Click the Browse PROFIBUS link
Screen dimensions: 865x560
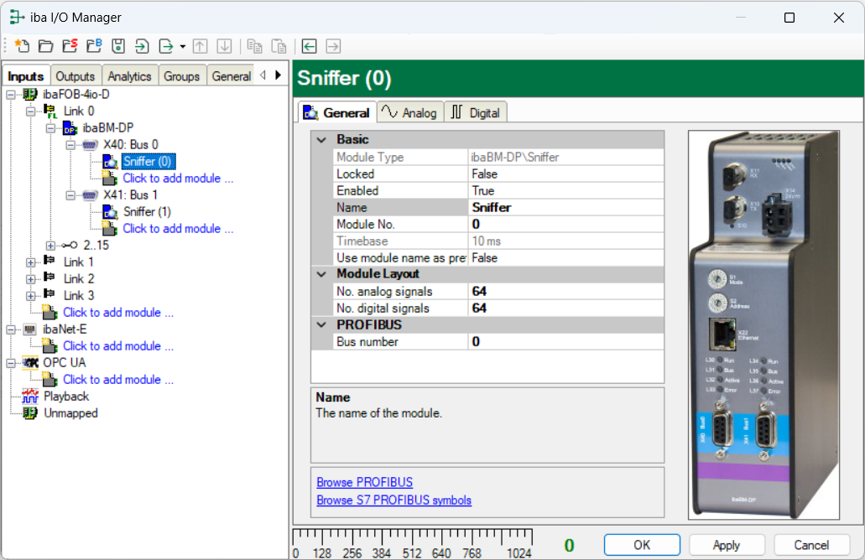click(x=364, y=482)
